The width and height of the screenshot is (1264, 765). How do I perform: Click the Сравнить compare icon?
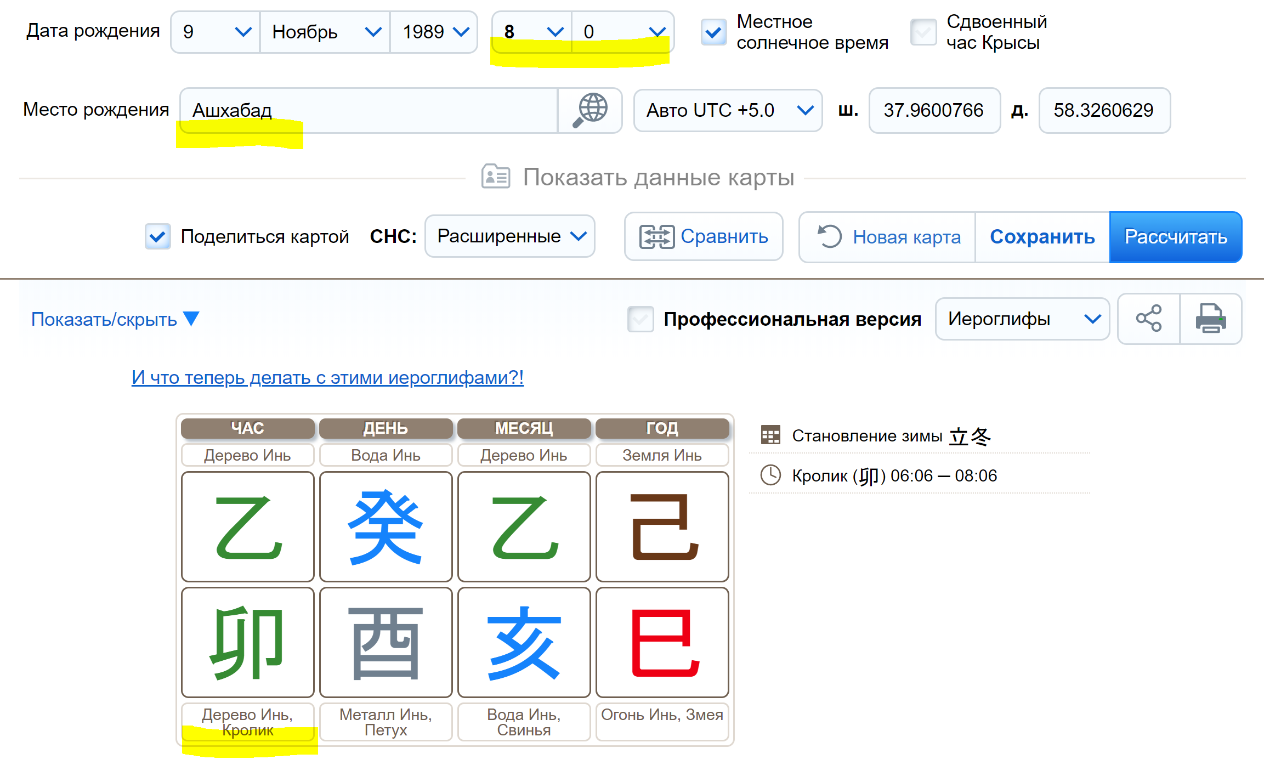pos(656,237)
